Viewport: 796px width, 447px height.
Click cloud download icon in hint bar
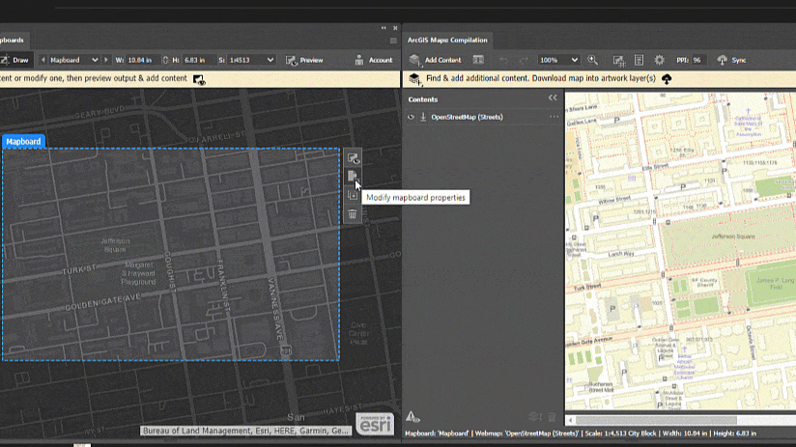pyautogui.click(x=667, y=78)
